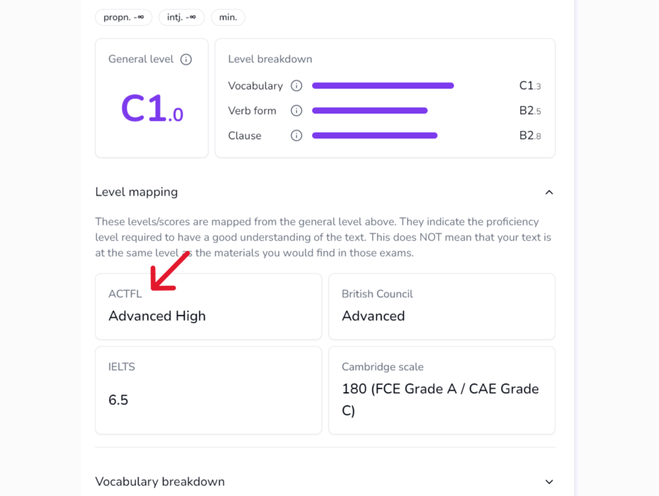Click the C1.3 vocabulary level label
The height and width of the screenshot is (496, 659).
tap(530, 85)
